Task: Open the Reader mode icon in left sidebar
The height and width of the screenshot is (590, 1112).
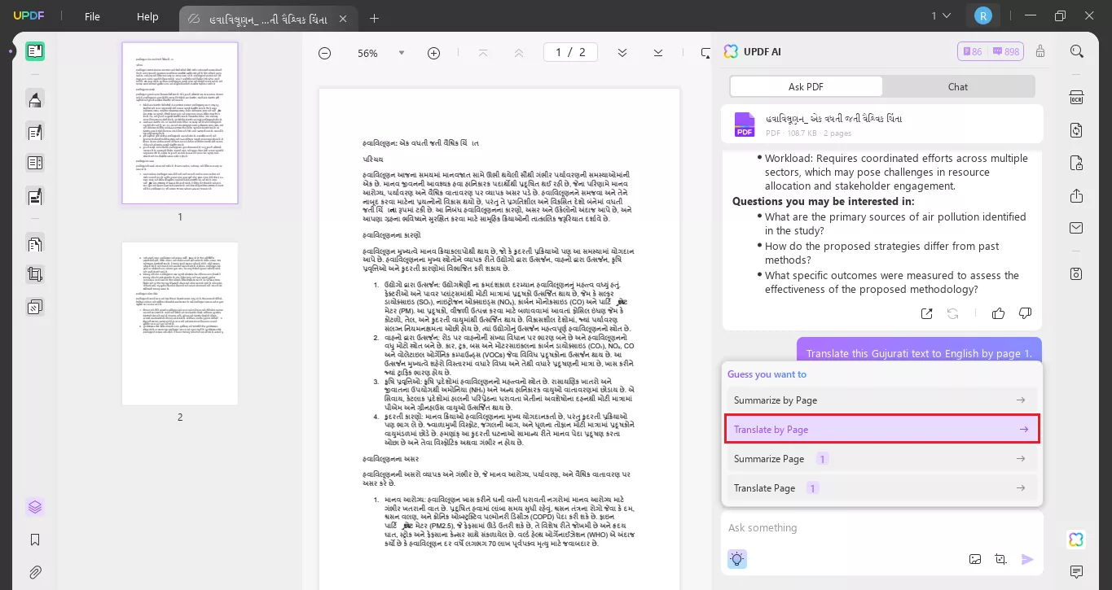Action: click(35, 51)
